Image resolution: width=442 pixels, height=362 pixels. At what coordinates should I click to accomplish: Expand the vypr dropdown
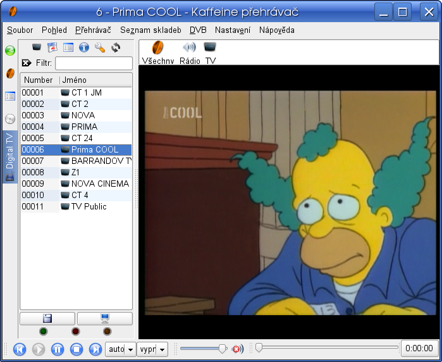pyautogui.click(x=152, y=349)
